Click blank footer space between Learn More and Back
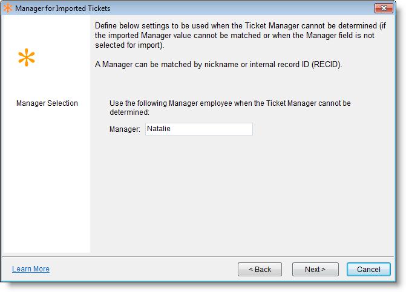 tap(145, 269)
